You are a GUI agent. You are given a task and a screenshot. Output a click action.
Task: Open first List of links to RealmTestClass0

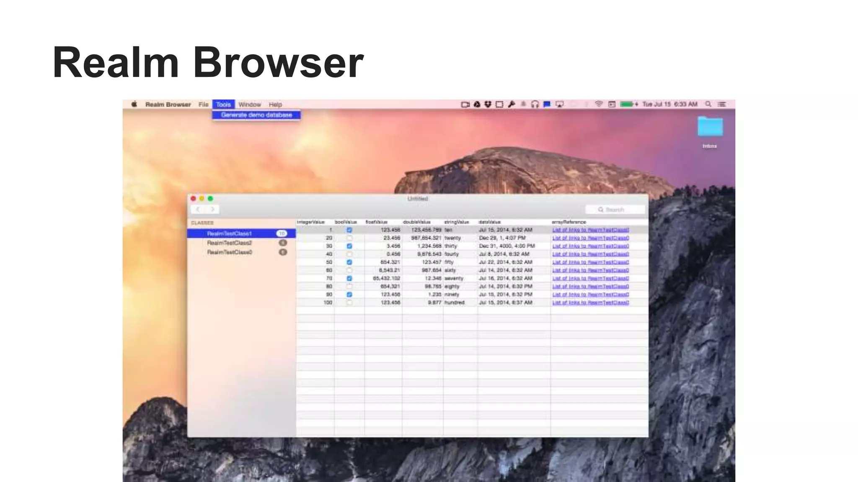pos(590,230)
